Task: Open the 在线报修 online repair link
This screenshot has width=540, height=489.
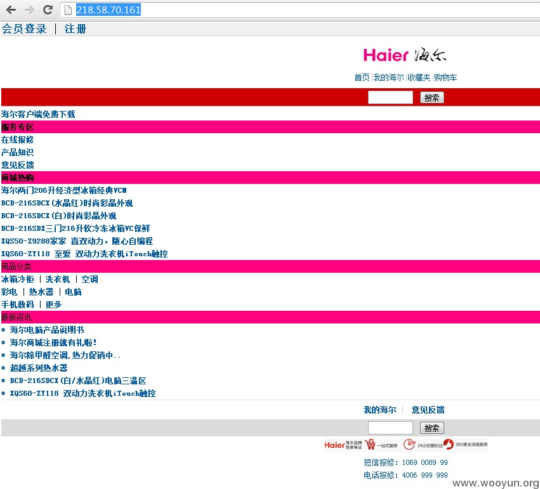Action: (x=17, y=140)
